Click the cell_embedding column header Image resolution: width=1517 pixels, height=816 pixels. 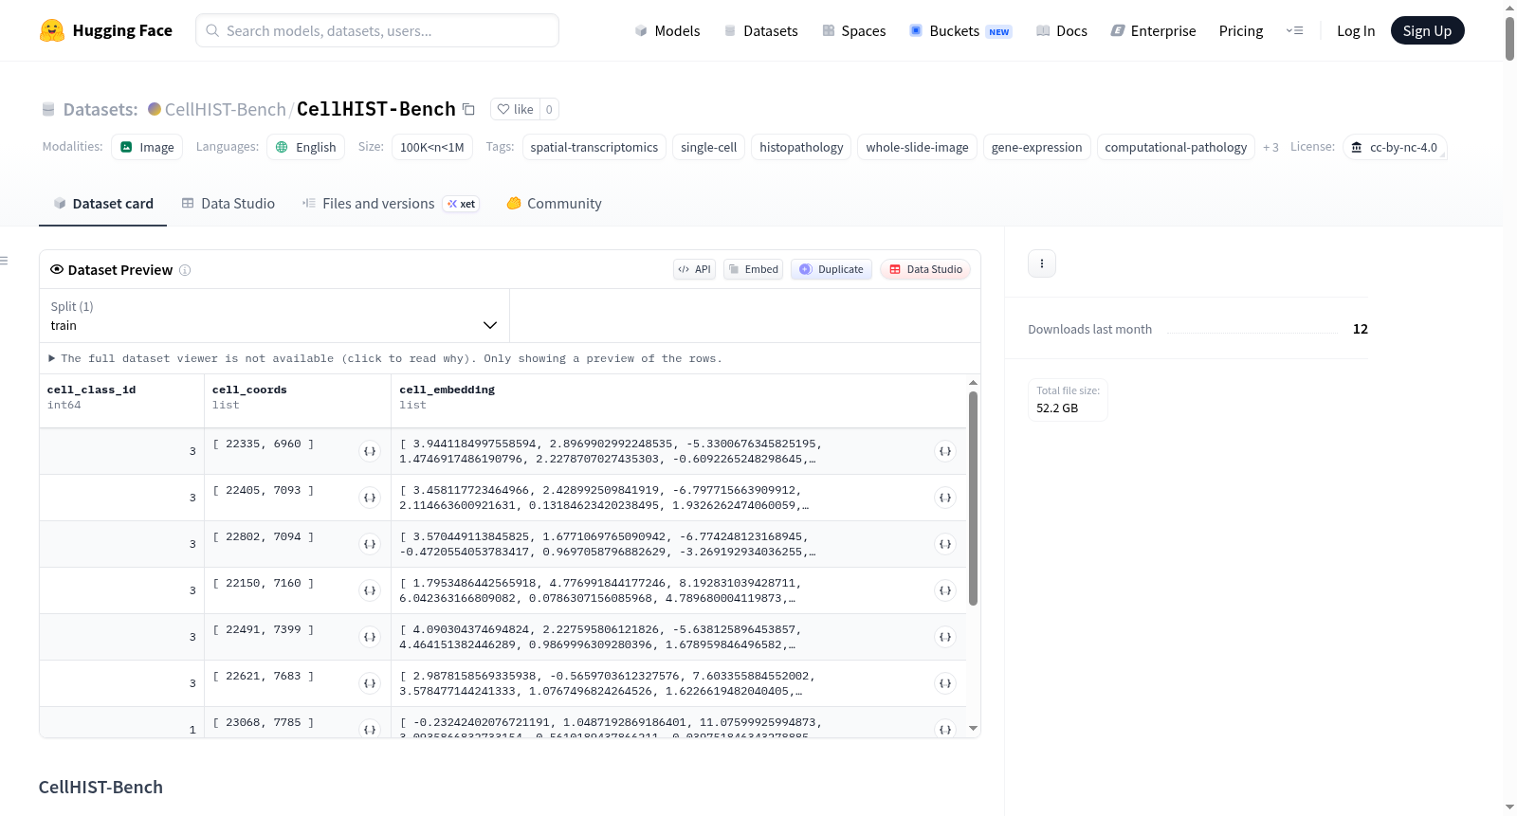[x=679, y=401]
